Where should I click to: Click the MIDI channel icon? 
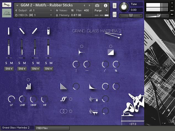point(16,15)
